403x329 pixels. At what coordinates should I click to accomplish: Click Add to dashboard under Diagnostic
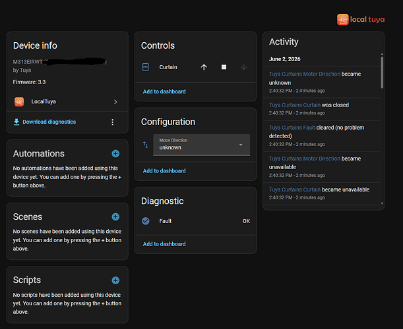(164, 244)
